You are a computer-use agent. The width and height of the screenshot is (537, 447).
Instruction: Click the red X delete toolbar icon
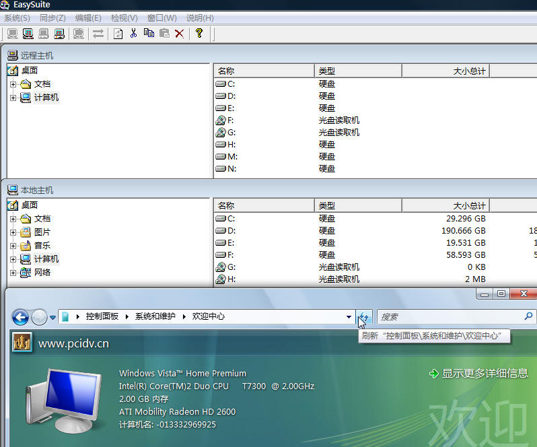[x=179, y=34]
